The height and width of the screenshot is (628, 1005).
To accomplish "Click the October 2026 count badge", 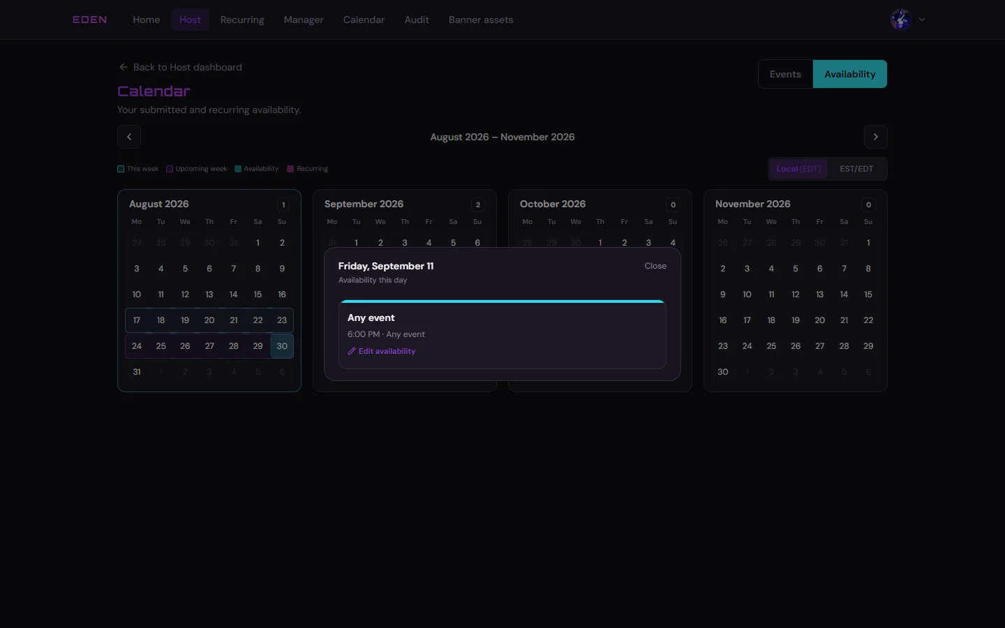I will (673, 204).
